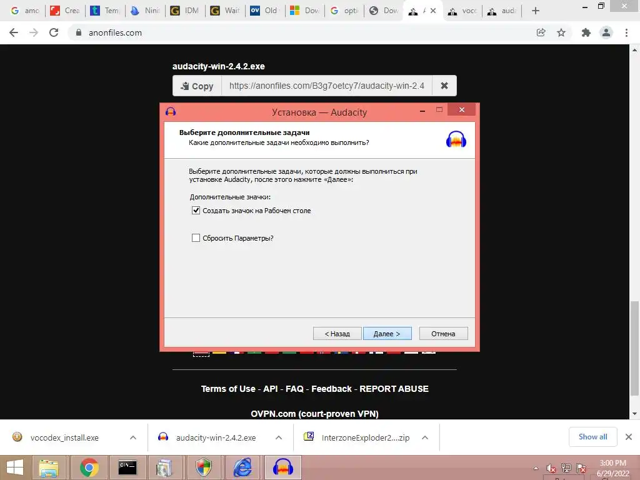Cancel setup with the Отмена button
Viewport: 640px width, 480px height.
click(x=443, y=334)
